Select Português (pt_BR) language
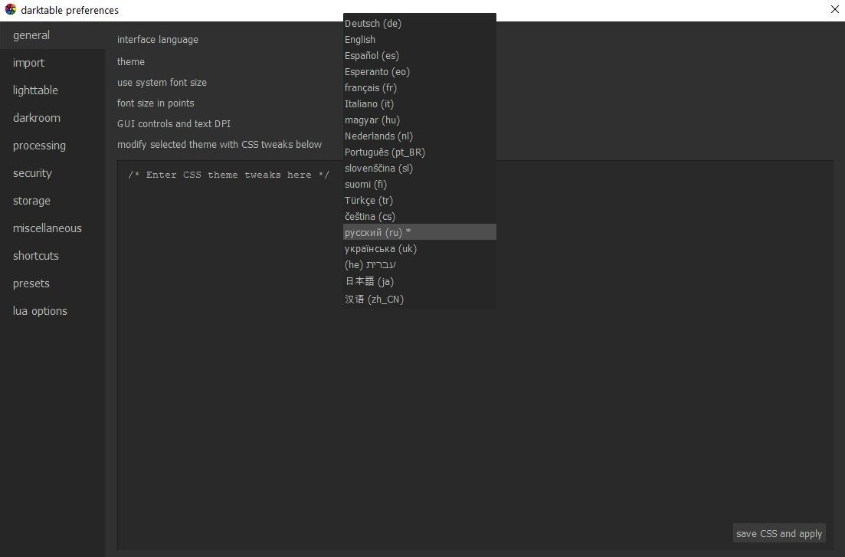Viewport: 845px width, 557px height. coord(419,152)
